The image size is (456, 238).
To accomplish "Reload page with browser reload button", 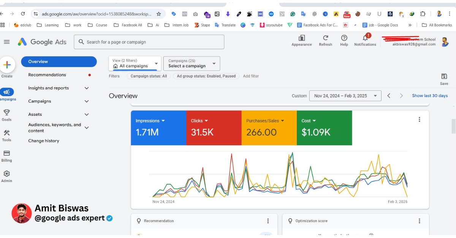I will tap(23, 14).
